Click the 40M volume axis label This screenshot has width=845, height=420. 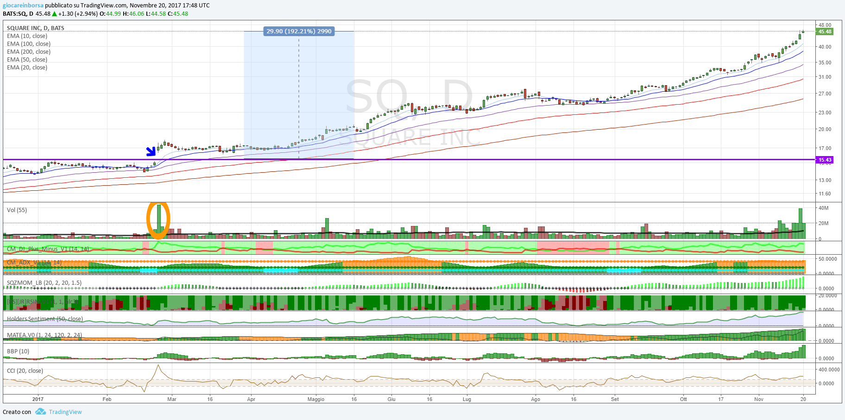pos(823,208)
